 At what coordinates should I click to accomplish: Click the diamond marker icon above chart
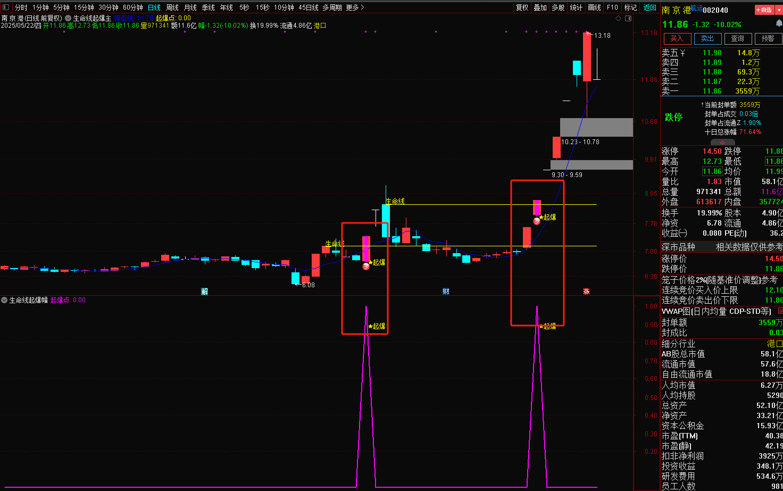pyautogui.click(x=618, y=18)
